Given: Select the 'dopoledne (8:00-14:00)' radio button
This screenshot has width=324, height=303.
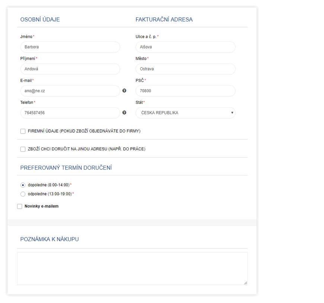Looking at the screenshot, I should coord(23,185).
